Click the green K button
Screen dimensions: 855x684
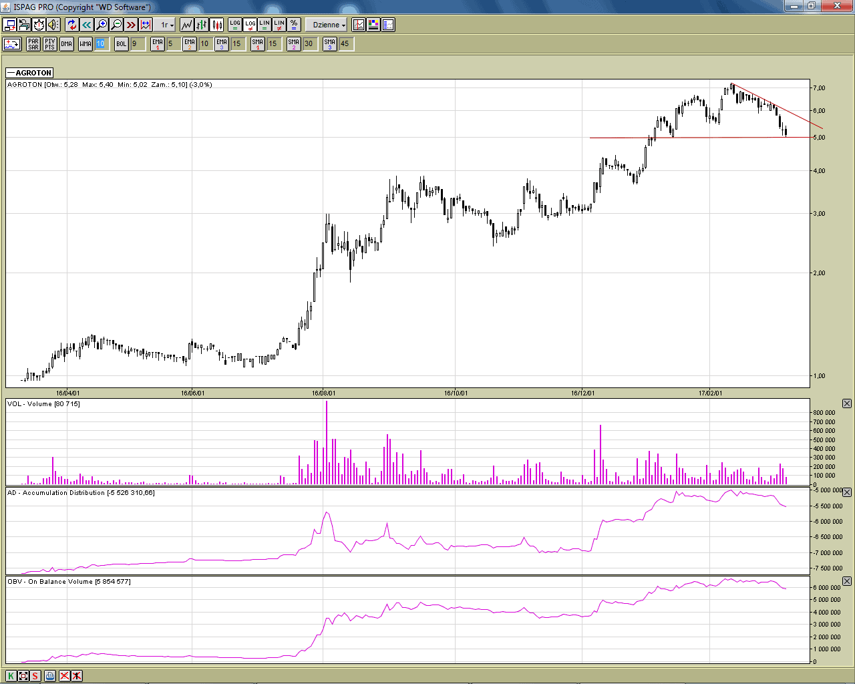[11, 675]
